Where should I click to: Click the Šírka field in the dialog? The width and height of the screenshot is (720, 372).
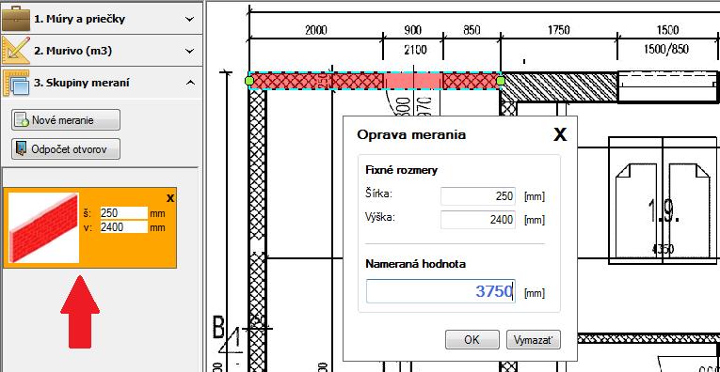[477, 196]
